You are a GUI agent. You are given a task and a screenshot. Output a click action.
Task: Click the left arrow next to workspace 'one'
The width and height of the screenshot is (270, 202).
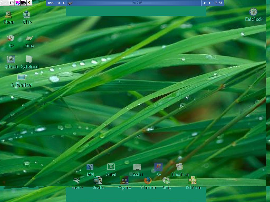pos(59,3)
